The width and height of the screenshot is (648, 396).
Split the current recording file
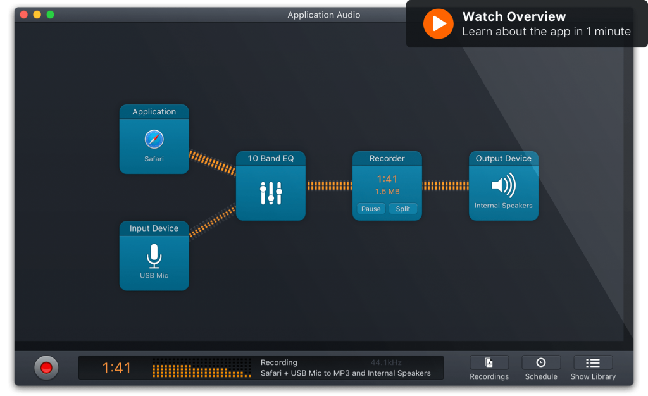[404, 209]
